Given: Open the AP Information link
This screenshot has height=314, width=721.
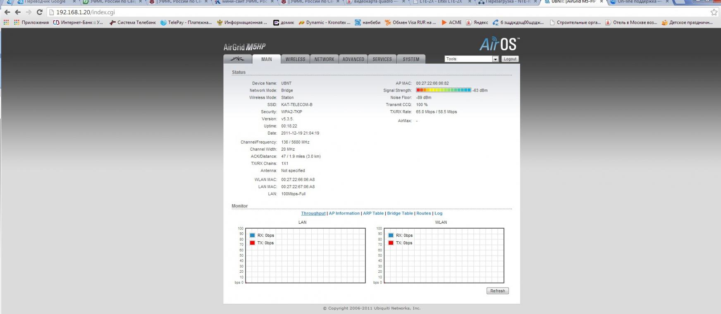Looking at the screenshot, I should [344, 213].
